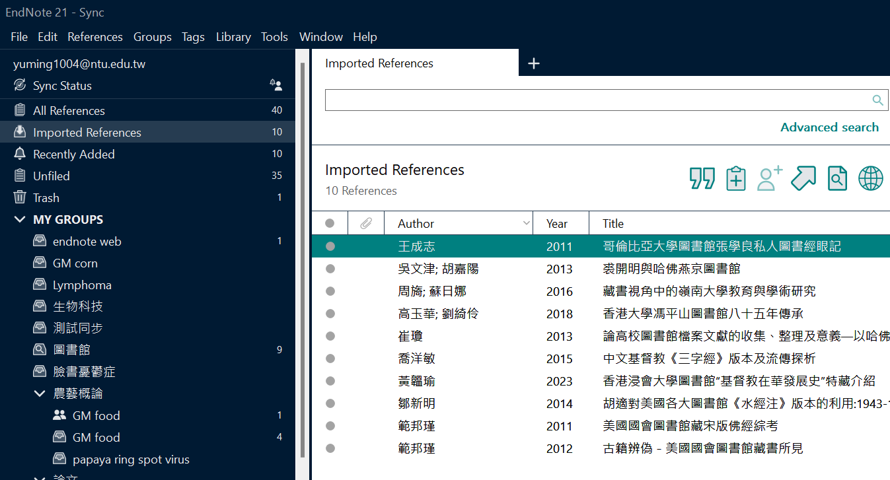Toggle read status dot for 吳文津 row
The height and width of the screenshot is (480, 890).
[x=330, y=269]
